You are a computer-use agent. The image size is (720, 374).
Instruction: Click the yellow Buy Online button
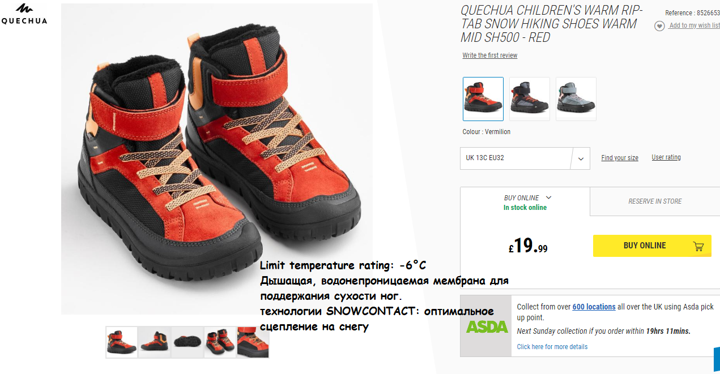pyautogui.click(x=652, y=246)
